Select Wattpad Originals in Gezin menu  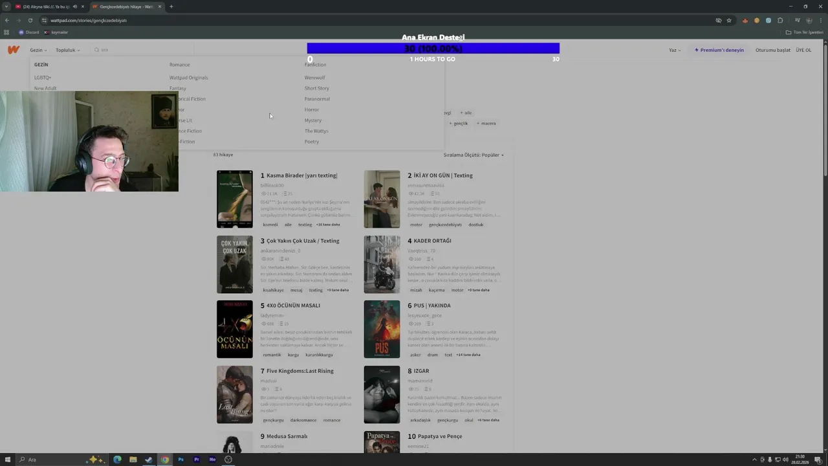pos(189,78)
